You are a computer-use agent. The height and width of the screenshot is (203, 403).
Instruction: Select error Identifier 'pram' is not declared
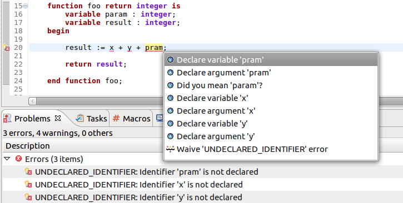pyautogui.click(x=147, y=172)
